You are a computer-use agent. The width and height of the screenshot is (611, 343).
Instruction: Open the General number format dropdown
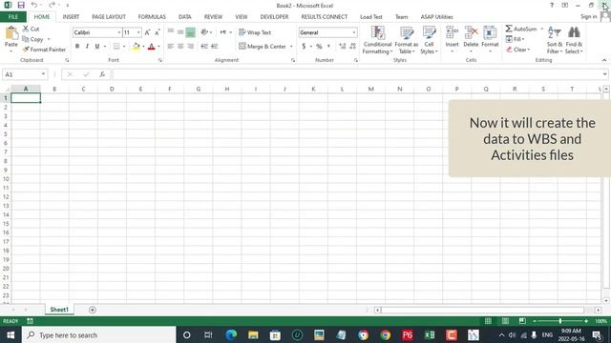[354, 32]
